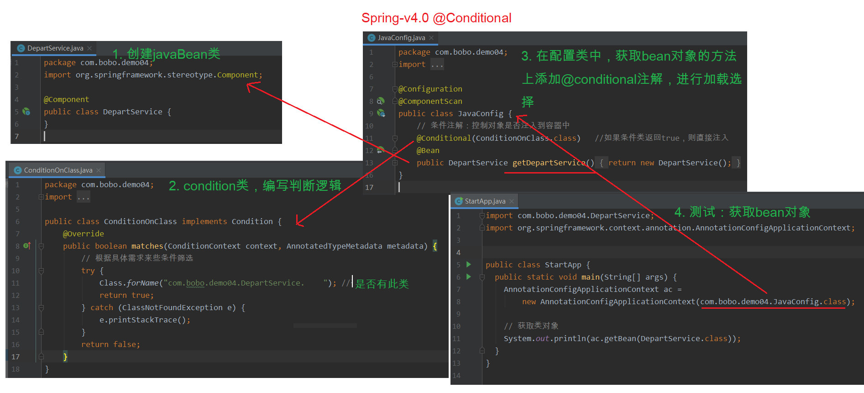Open the JavaConfig.java editor tab
The height and width of the screenshot is (393, 864).
coord(400,38)
